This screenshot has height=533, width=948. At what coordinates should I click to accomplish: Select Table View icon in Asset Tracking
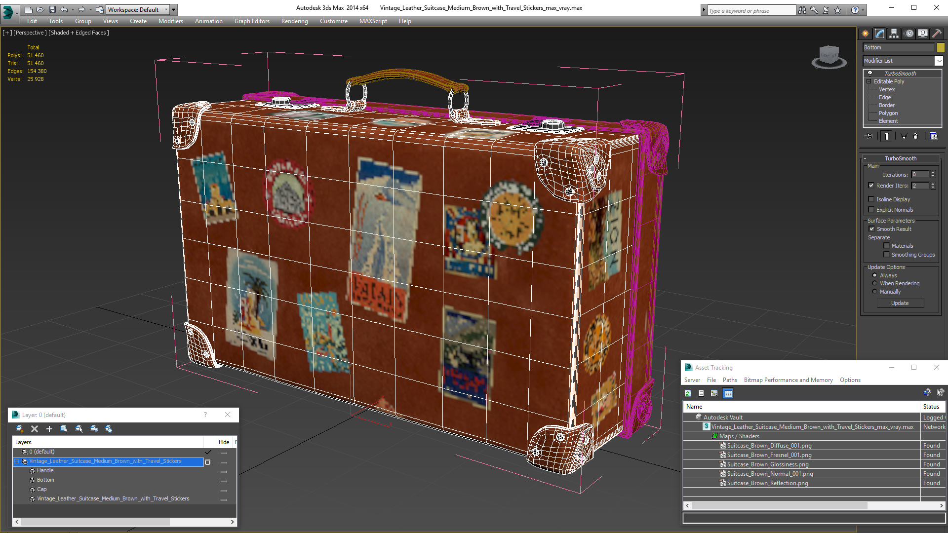pyautogui.click(x=728, y=393)
